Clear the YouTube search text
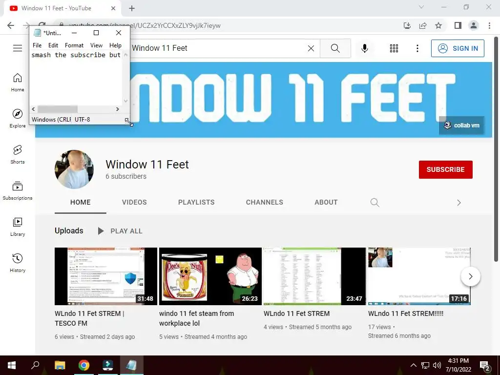The height and width of the screenshot is (375, 500). (x=311, y=48)
